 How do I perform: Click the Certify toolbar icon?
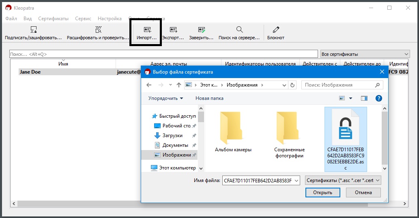pyautogui.click(x=201, y=30)
